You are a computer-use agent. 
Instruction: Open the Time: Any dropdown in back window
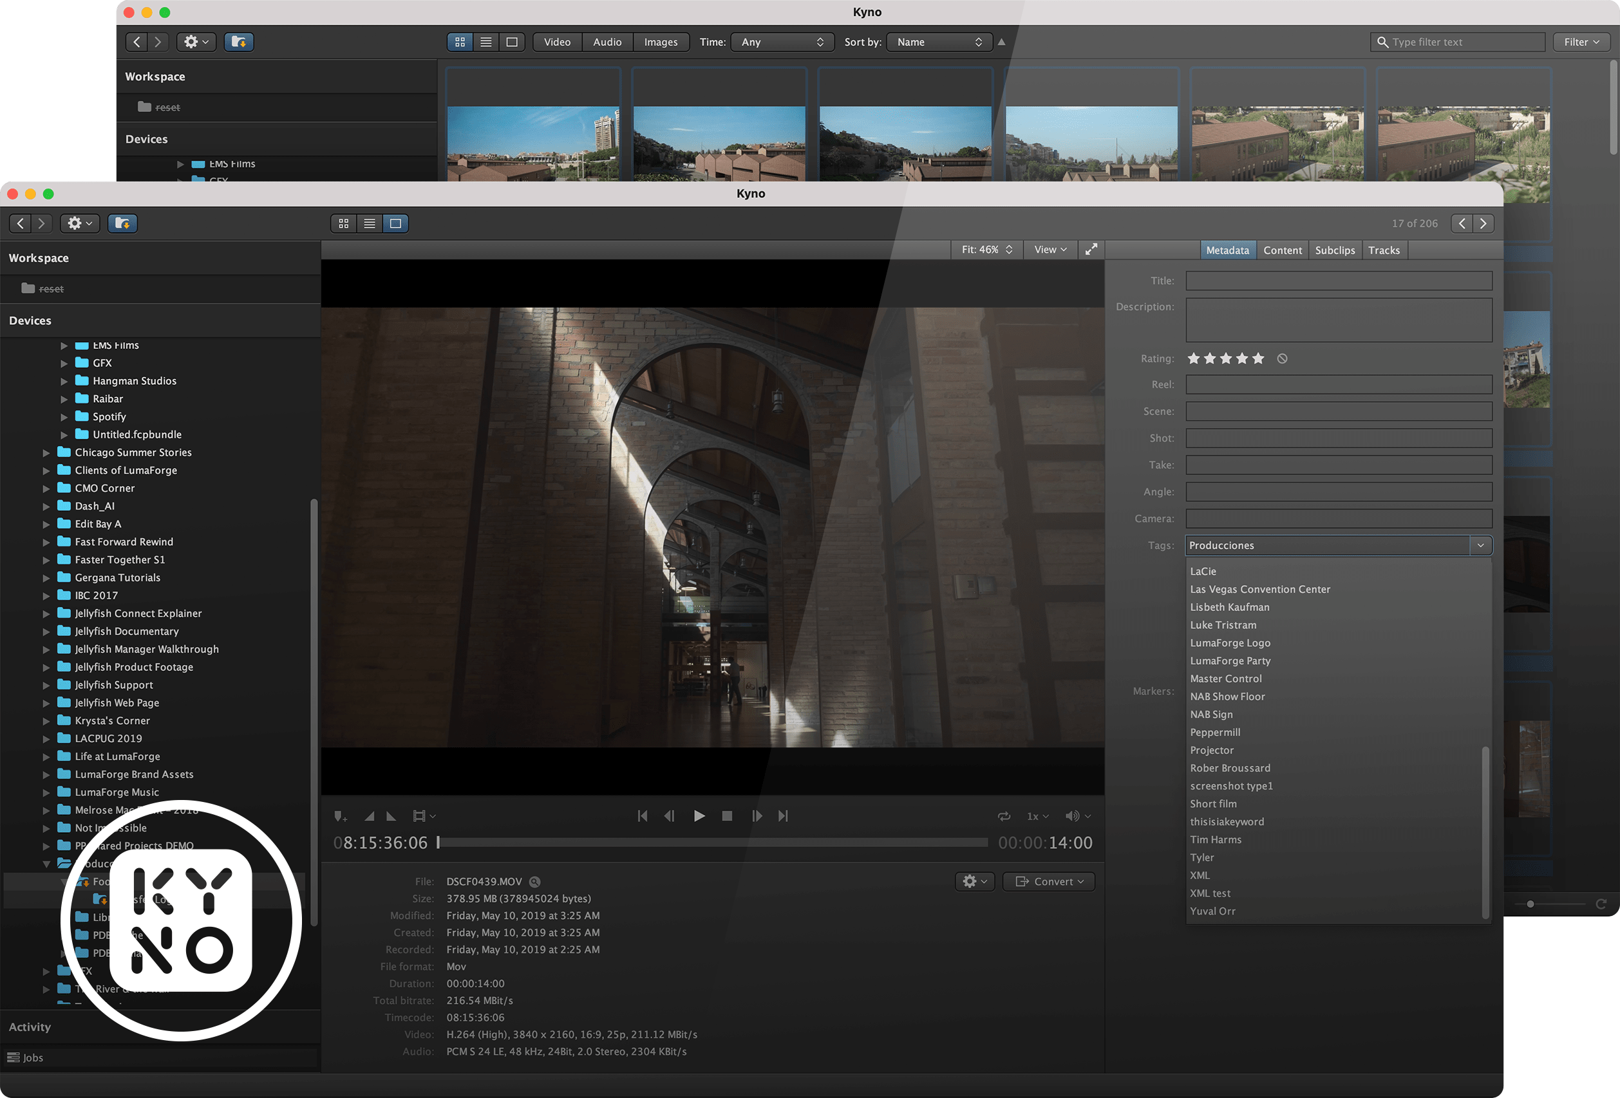pos(782,42)
